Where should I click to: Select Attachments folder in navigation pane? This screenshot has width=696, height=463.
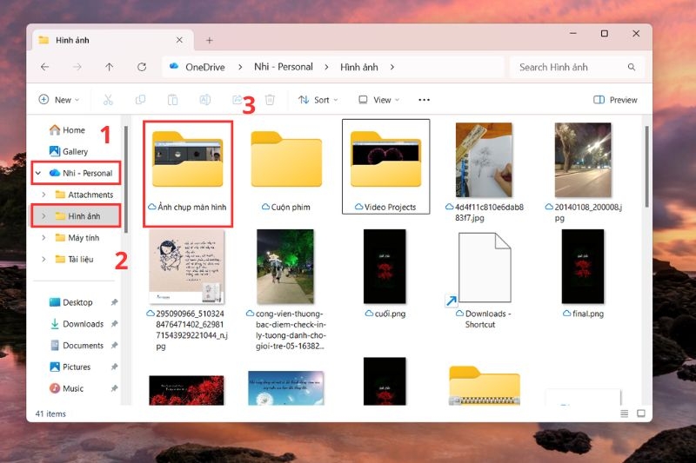(x=84, y=195)
